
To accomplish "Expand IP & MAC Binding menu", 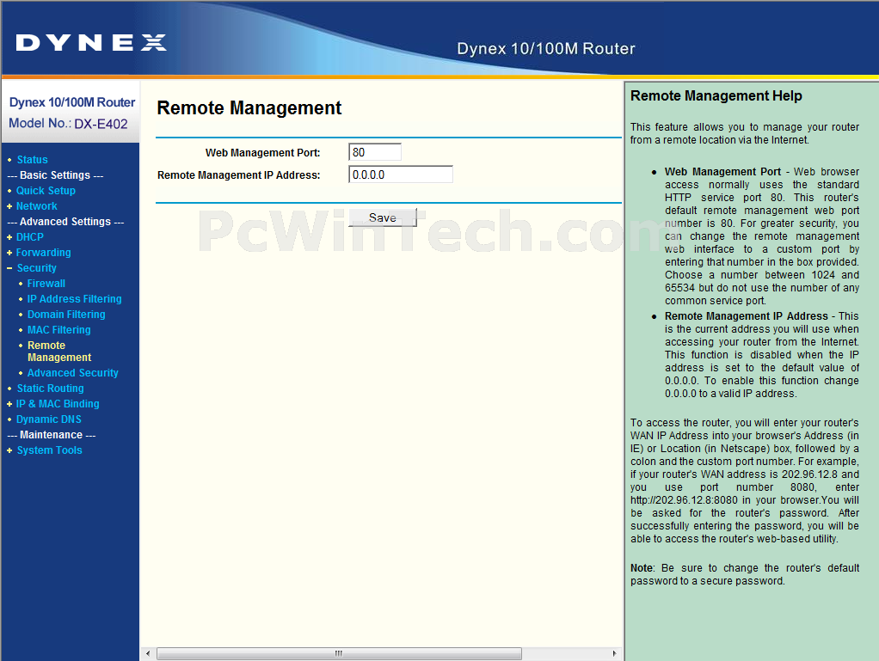I will pyautogui.click(x=57, y=404).
